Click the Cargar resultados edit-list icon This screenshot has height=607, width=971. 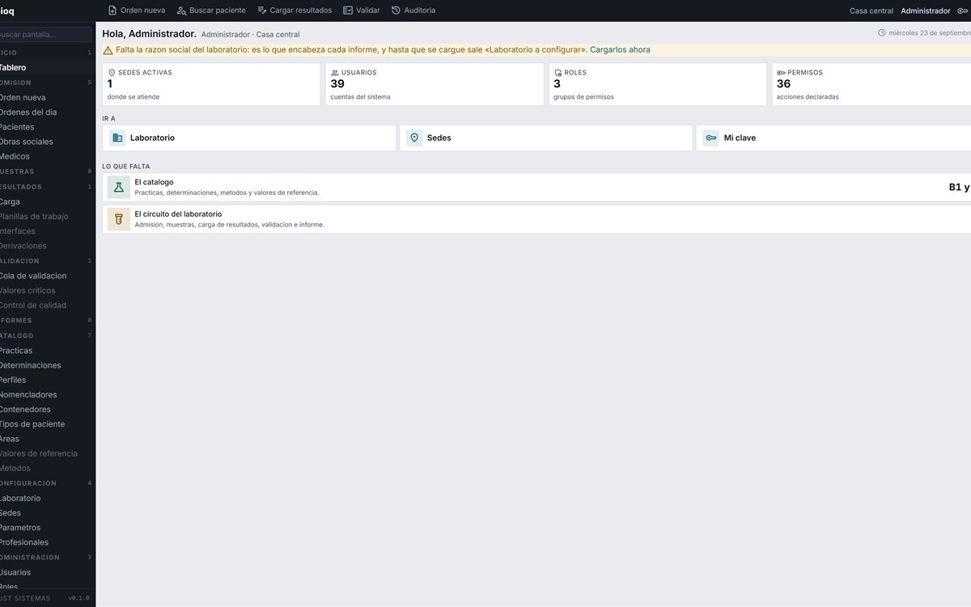[262, 11]
